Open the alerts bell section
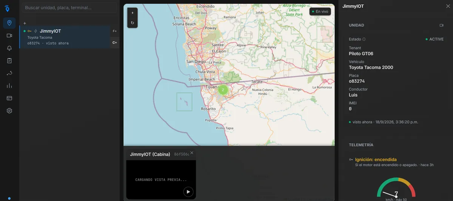Image resolution: width=453 pixels, height=201 pixels. (x=9, y=48)
